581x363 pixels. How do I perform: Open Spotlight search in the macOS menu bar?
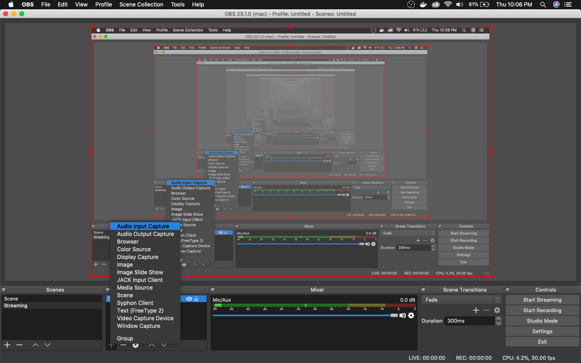pos(543,4)
